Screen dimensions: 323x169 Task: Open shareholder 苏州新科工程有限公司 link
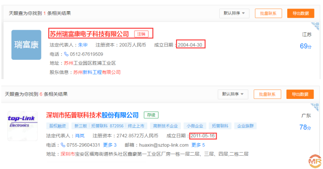click(97, 72)
